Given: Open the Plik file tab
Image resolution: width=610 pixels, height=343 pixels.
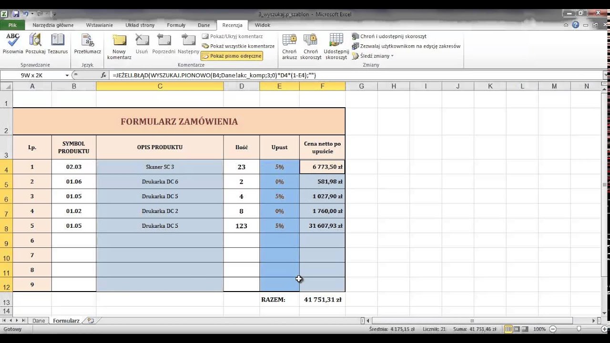Looking at the screenshot, I should point(12,25).
